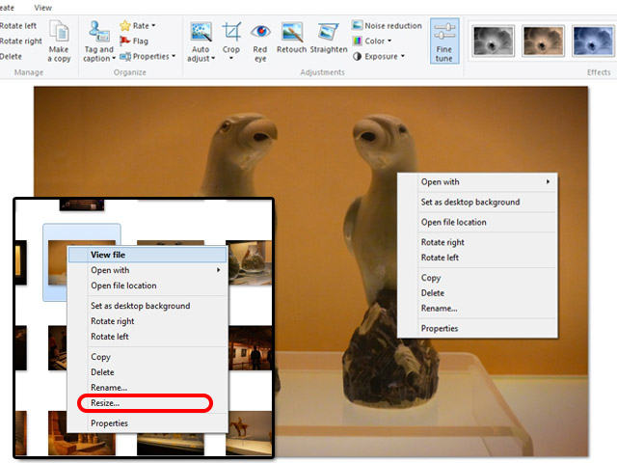Viewport: 617px width, 463px height.
Task: Expand Open with submenu arrow in right menu
Action: (x=548, y=182)
